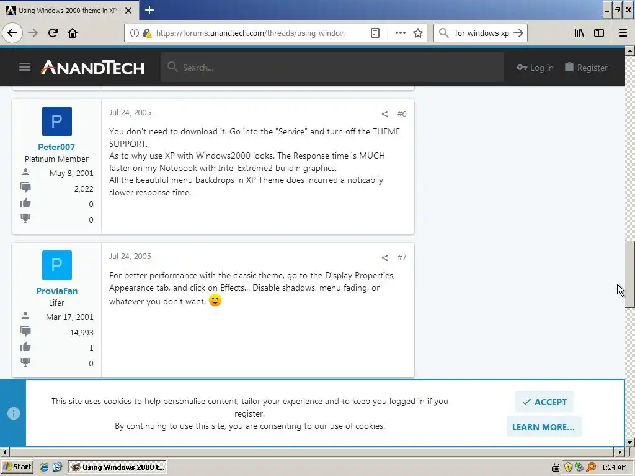Open Peter007's avatar
This screenshot has height=476, width=635.
coord(56,121)
